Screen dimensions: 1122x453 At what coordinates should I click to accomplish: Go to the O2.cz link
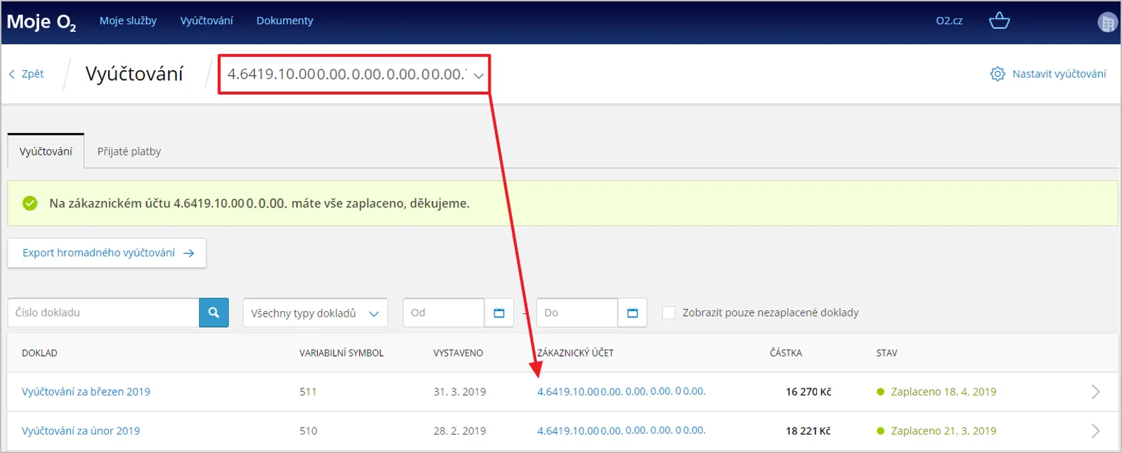pyautogui.click(x=949, y=21)
